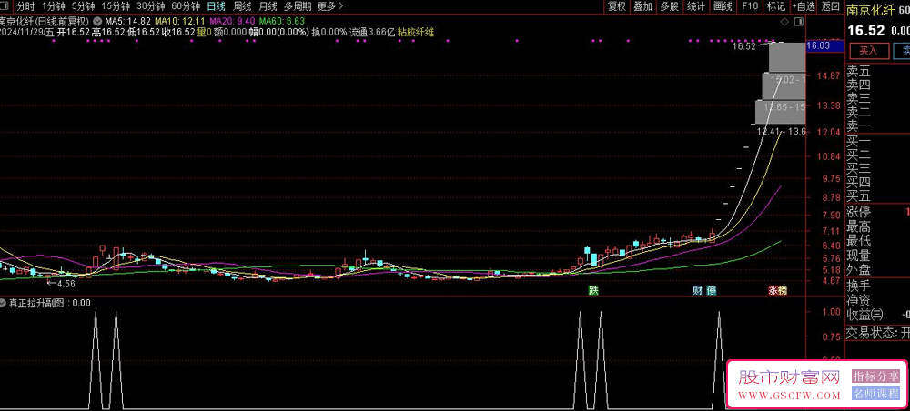Click the 流通3.66亿 float value
Viewport: 910px width, 411px height.
pyautogui.click(x=372, y=33)
